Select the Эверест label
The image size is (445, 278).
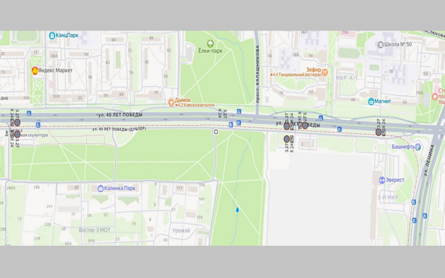coord(395,180)
